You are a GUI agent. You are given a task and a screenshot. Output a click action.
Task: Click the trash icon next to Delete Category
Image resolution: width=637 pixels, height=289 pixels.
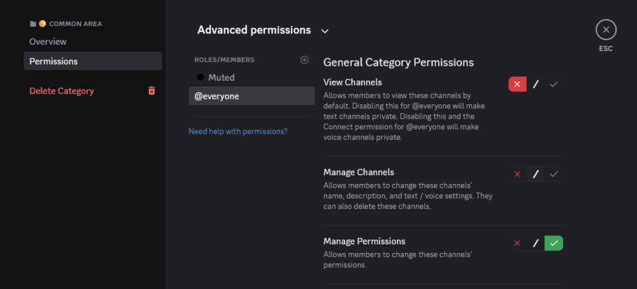152,91
